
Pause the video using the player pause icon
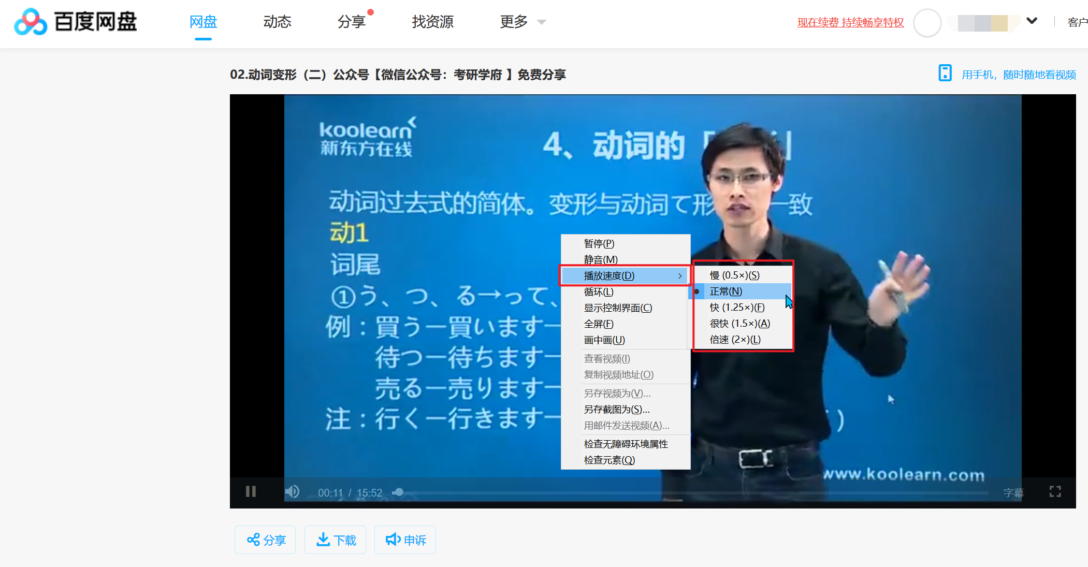[251, 491]
